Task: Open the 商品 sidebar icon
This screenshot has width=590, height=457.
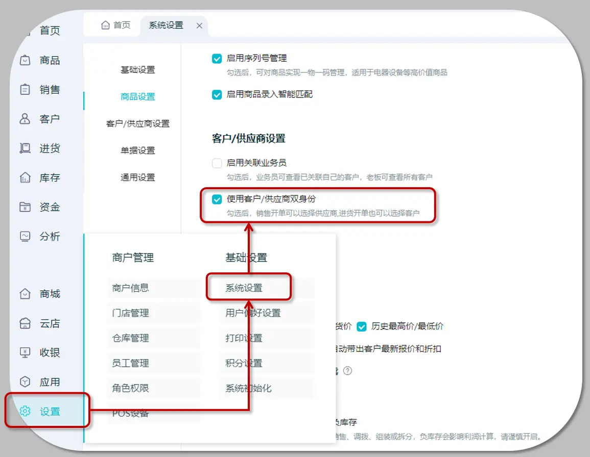Action: pyautogui.click(x=25, y=60)
